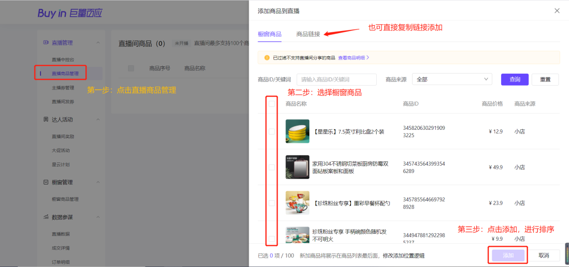The height and width of the screenshot is (267, 569).
Task: Click the 重彩早餐杯 product thumbnail
Action: click(x=298, y=203)
